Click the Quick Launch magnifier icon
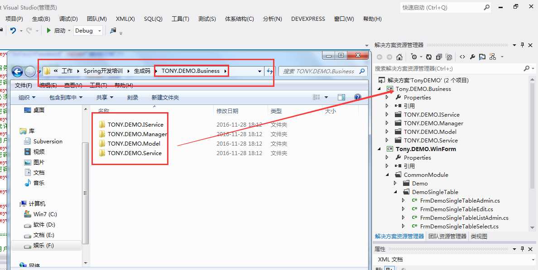Image resolution: width=538 pixels, height=270 pixels. coord(487,7)
